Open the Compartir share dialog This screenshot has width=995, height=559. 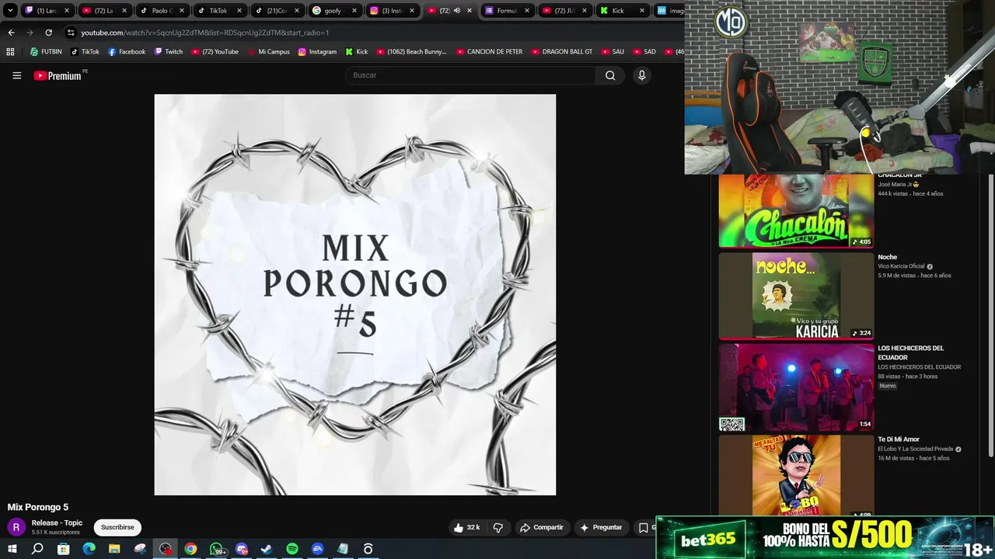pos(542,527)
